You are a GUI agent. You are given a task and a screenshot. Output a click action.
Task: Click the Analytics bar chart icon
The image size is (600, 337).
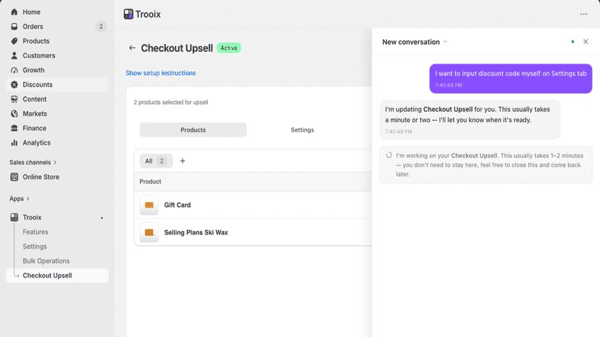14,142
